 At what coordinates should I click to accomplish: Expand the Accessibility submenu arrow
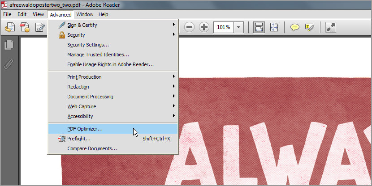pyautogui.click(x=173, y=116)
